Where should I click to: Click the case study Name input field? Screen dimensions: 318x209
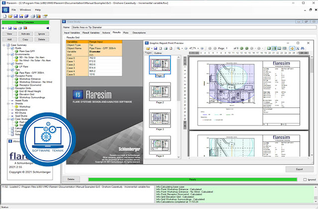pyautogui.click(x=194, y=27)
